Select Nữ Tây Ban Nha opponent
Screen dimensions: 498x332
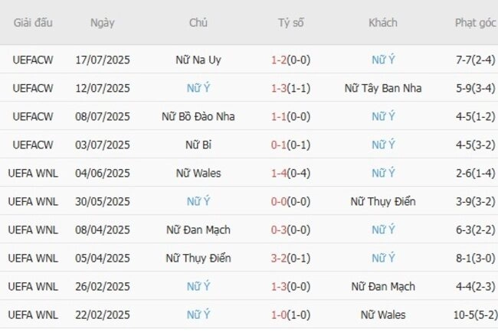pos(383,88)
